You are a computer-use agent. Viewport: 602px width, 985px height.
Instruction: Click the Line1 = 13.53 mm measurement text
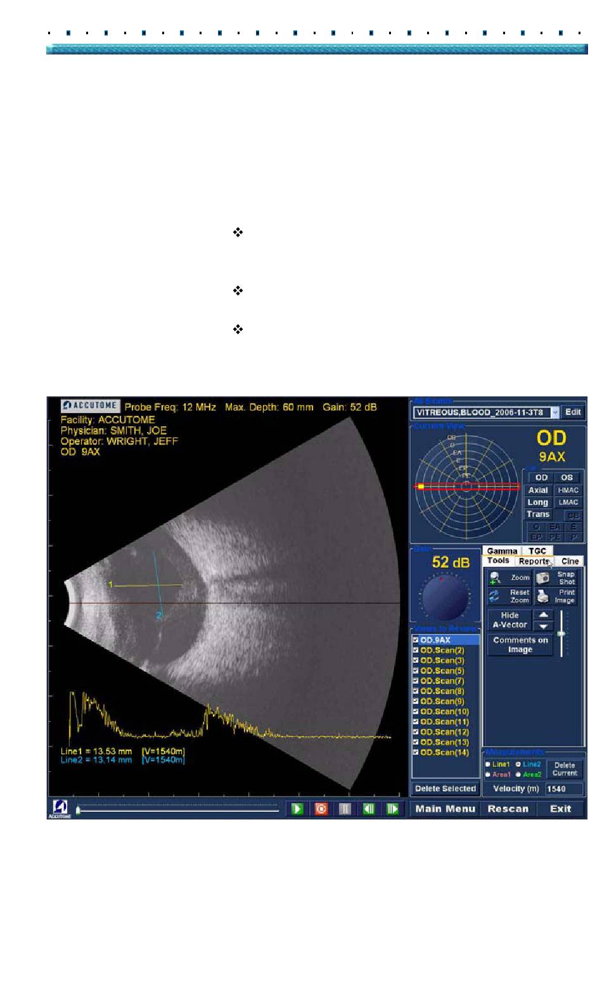tap(96, 752)
